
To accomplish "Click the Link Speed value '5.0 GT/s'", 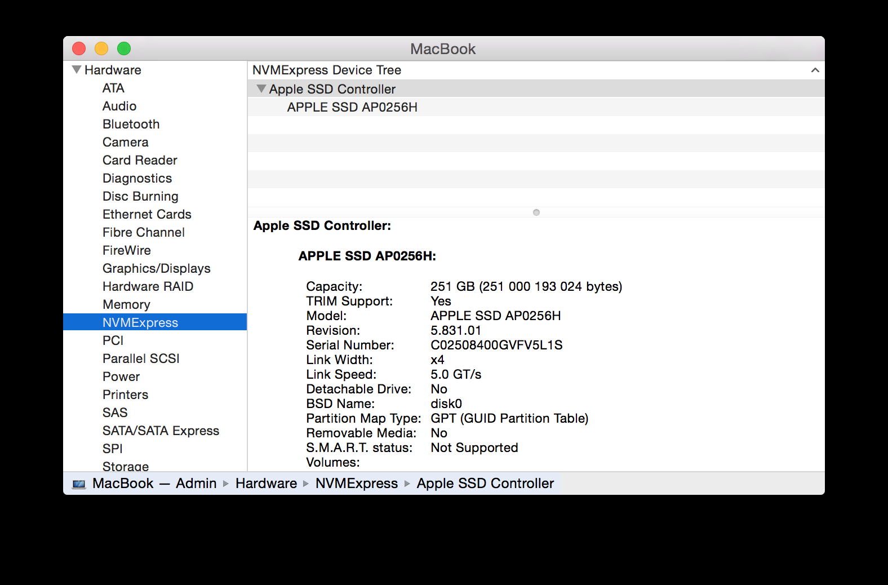I will tap(456, 374).
